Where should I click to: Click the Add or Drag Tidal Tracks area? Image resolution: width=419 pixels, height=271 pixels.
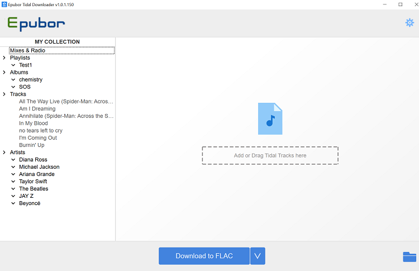[270, 155]
